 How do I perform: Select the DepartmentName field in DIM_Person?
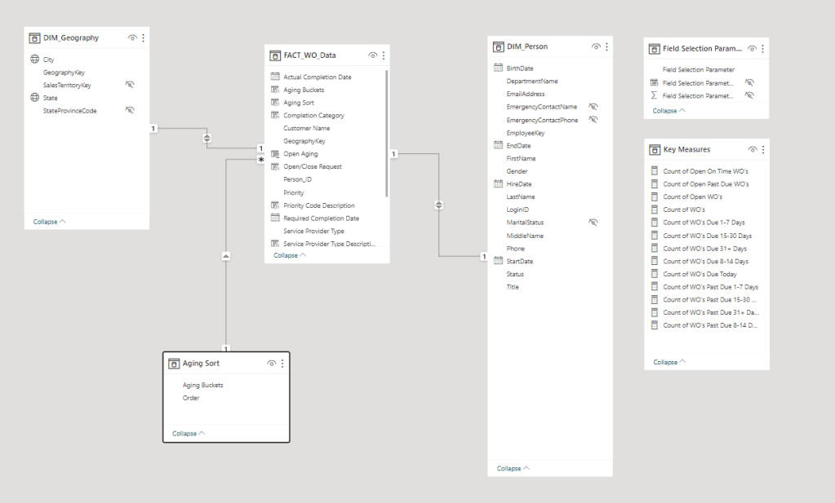click(x=531, y=82)
